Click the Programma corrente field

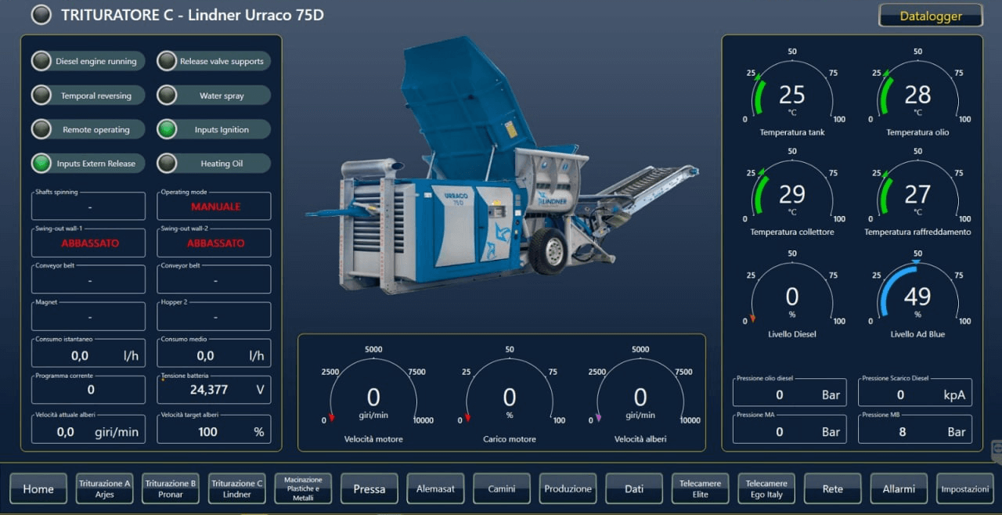88,390
